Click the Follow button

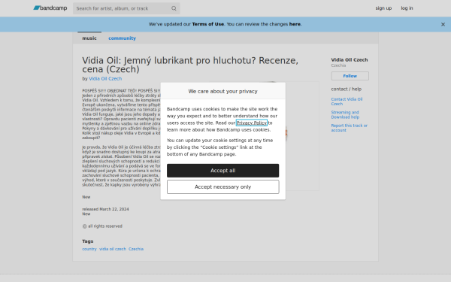(350, 76)
